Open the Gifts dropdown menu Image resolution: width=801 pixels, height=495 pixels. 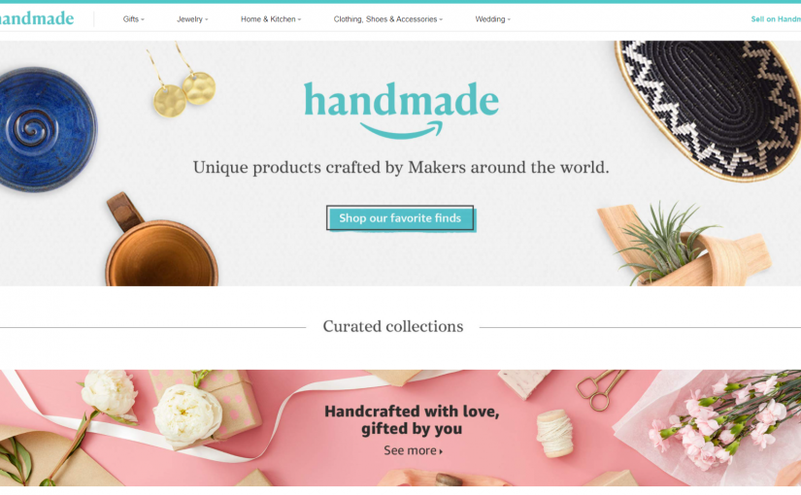[133, 19]
